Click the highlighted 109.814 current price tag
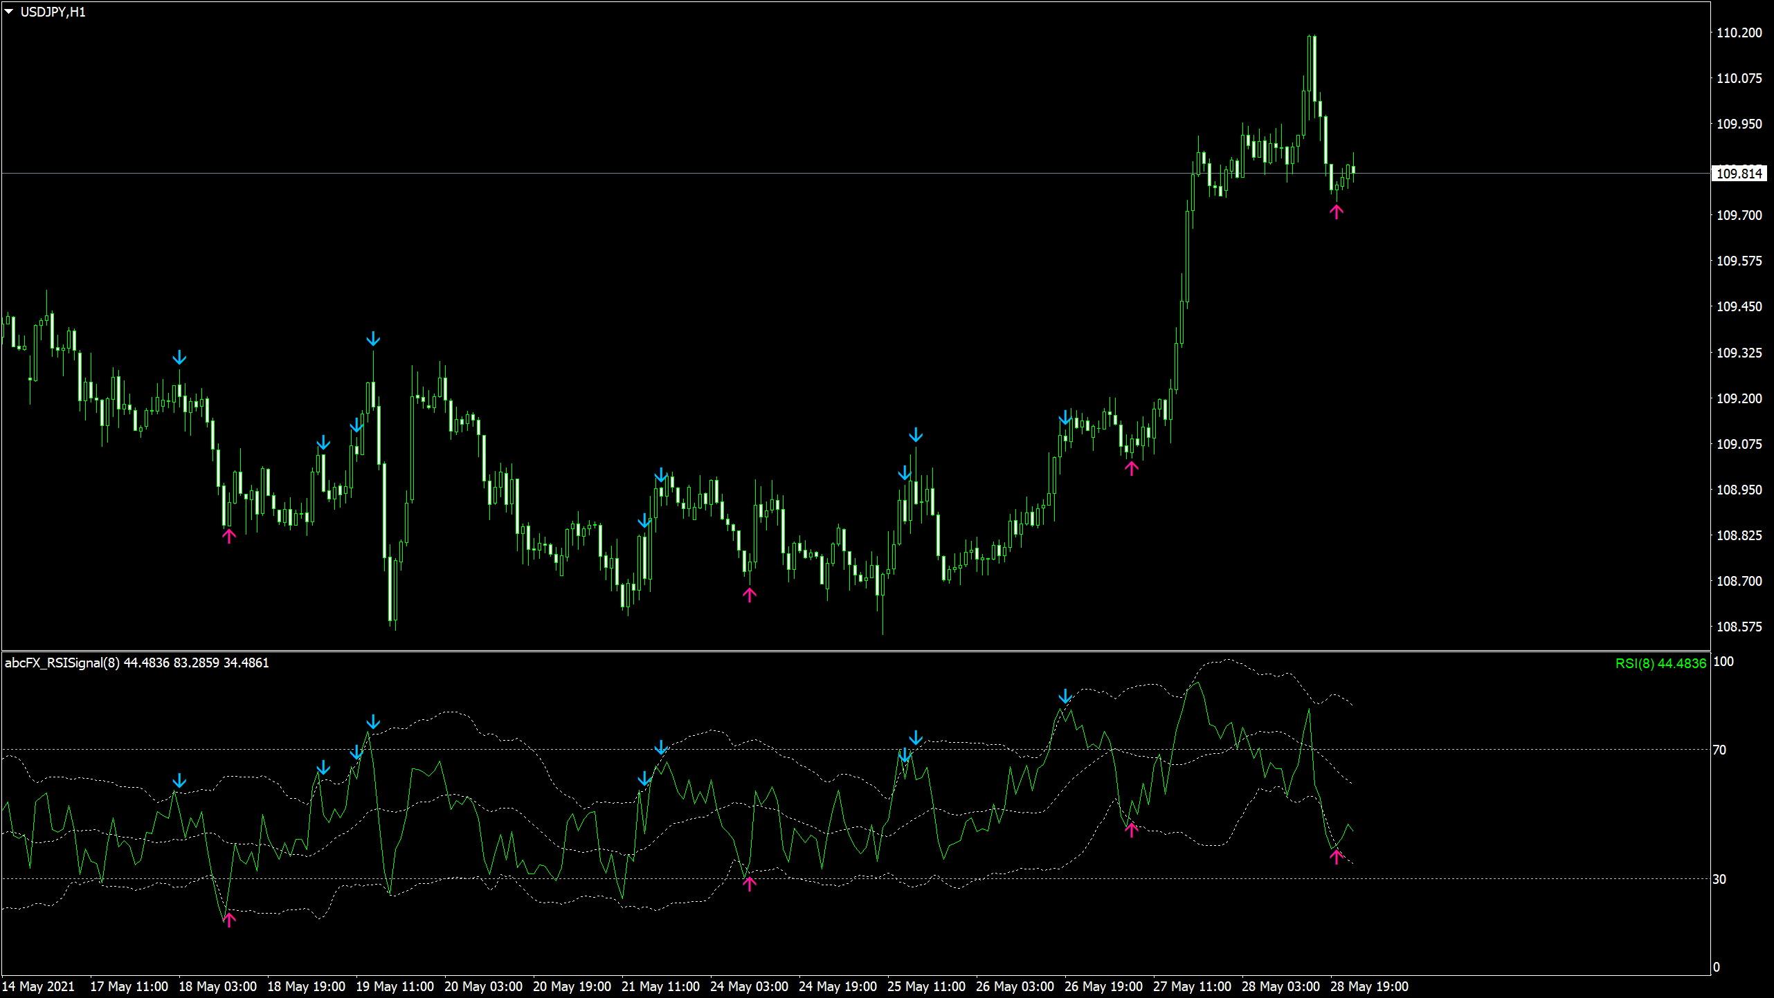1774x998 pixels. click(1739, 174)
